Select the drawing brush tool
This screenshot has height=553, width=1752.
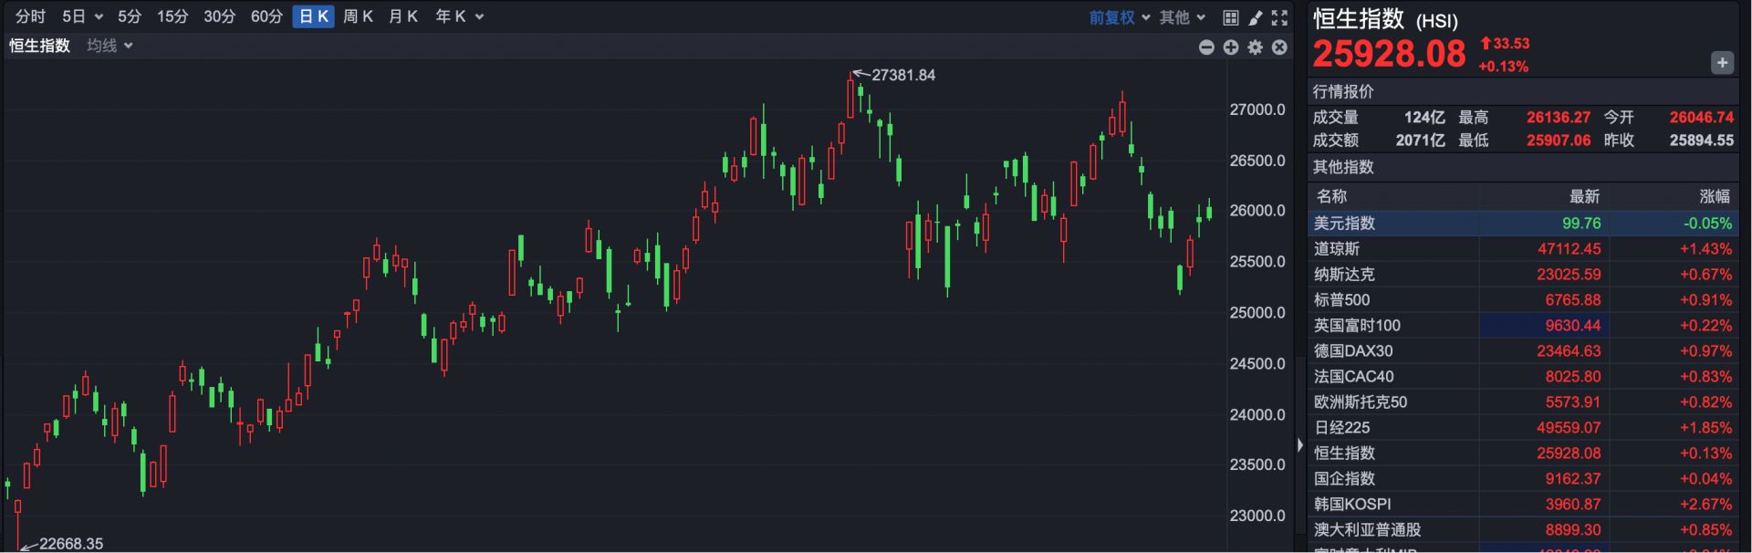(1256, 17)
